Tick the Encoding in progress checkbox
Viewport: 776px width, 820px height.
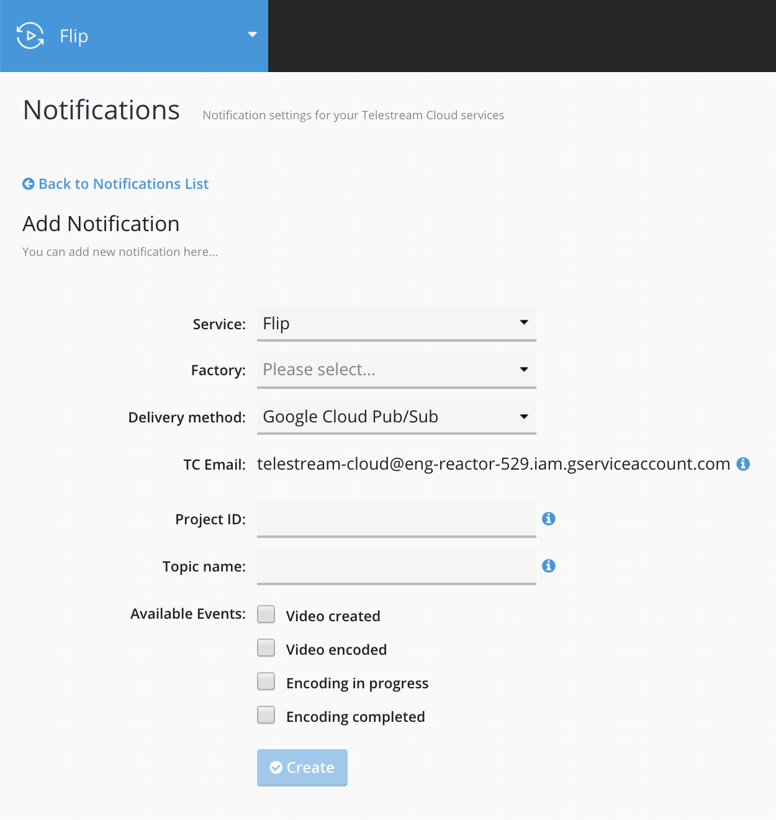266,681
